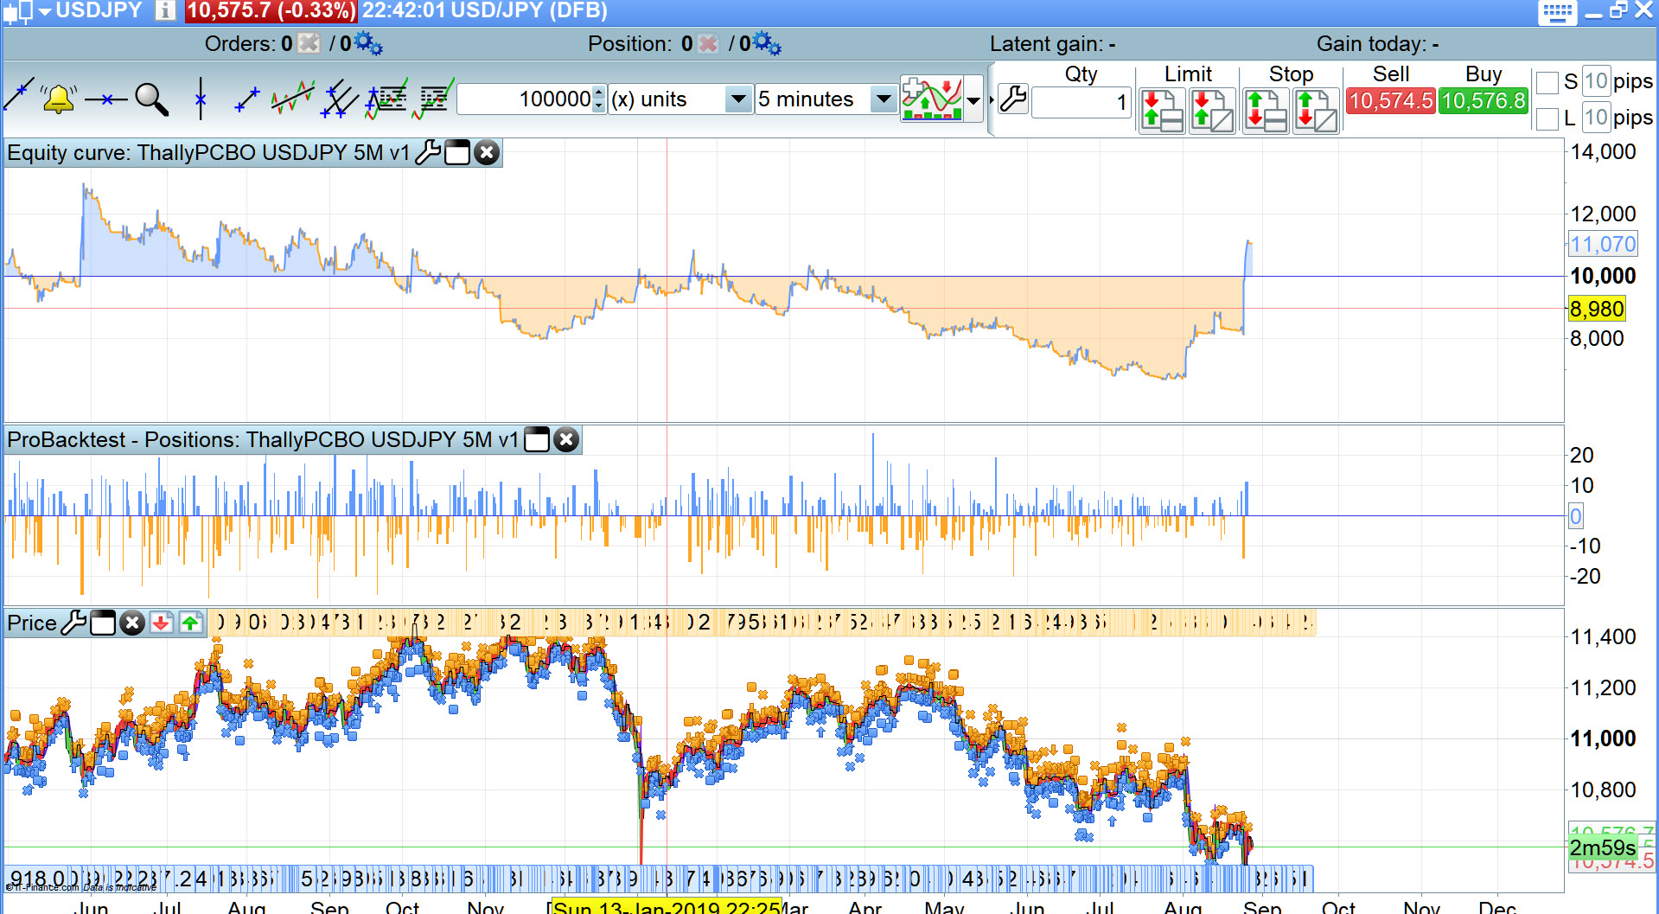Click the 2m59s candle countdown label
This screenshot has width=1659, height=914.
(x=1603, y=847)
